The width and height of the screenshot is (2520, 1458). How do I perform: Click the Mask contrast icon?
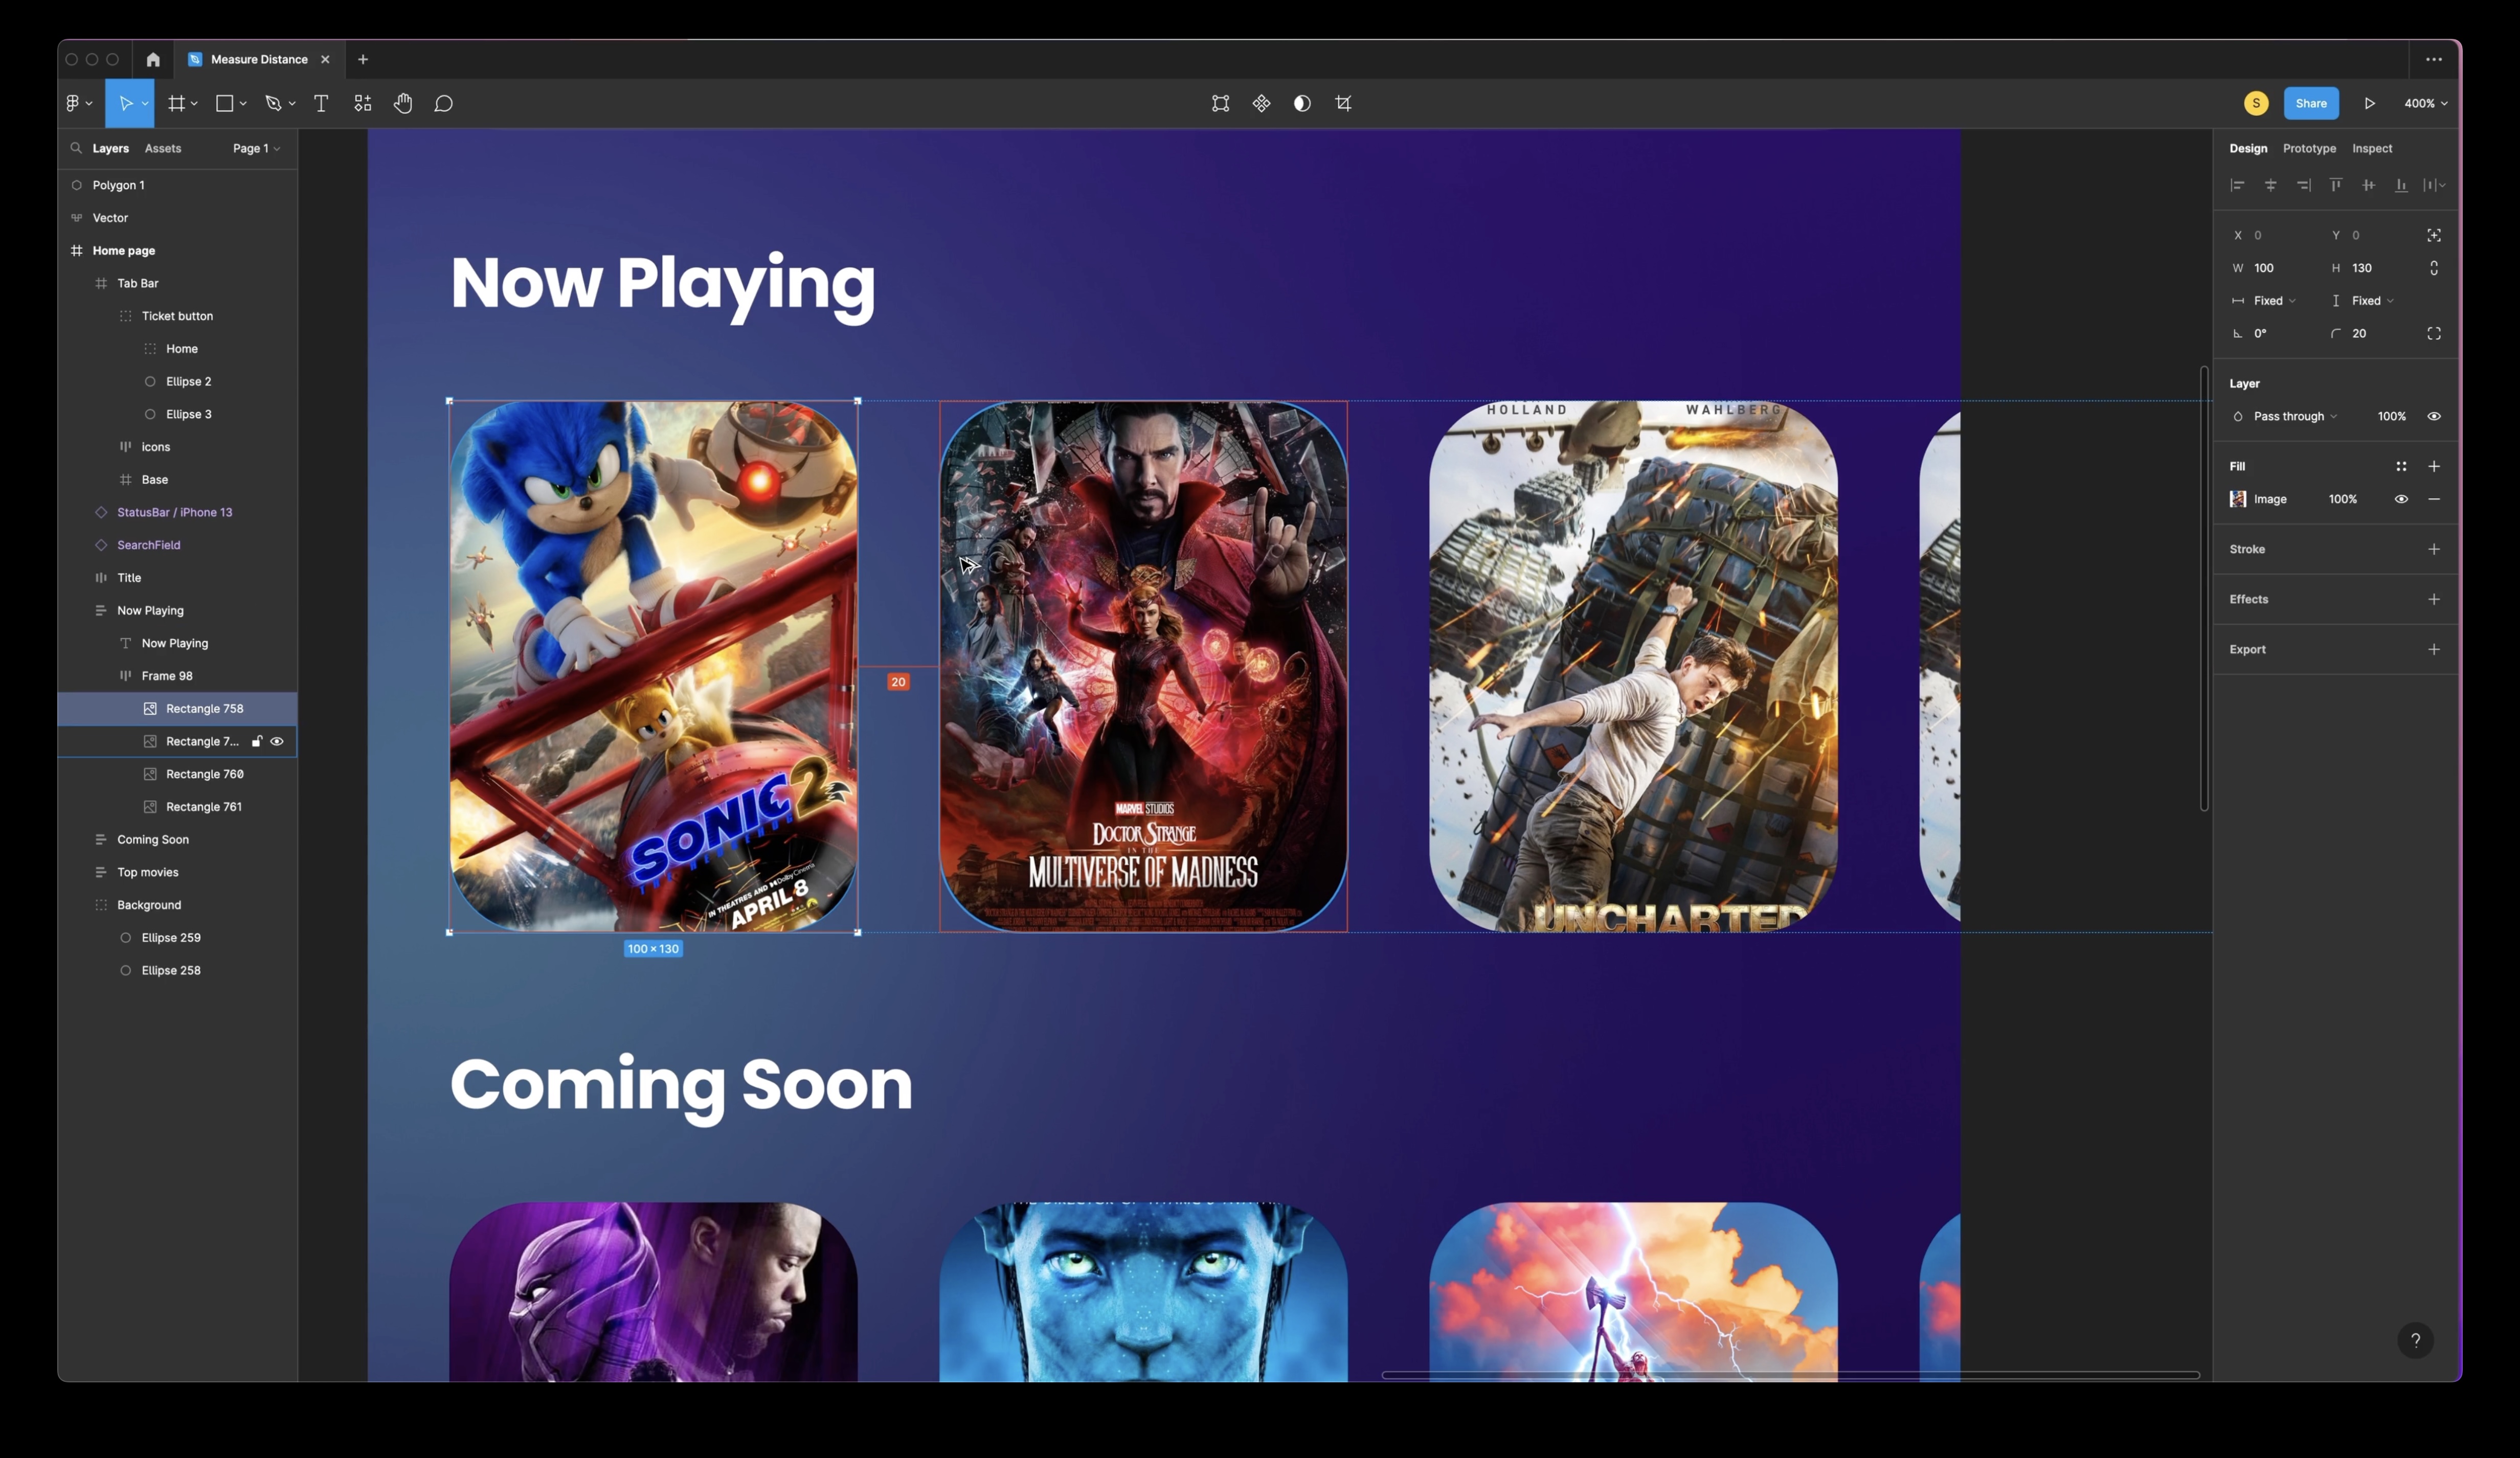pos(1302,103)
